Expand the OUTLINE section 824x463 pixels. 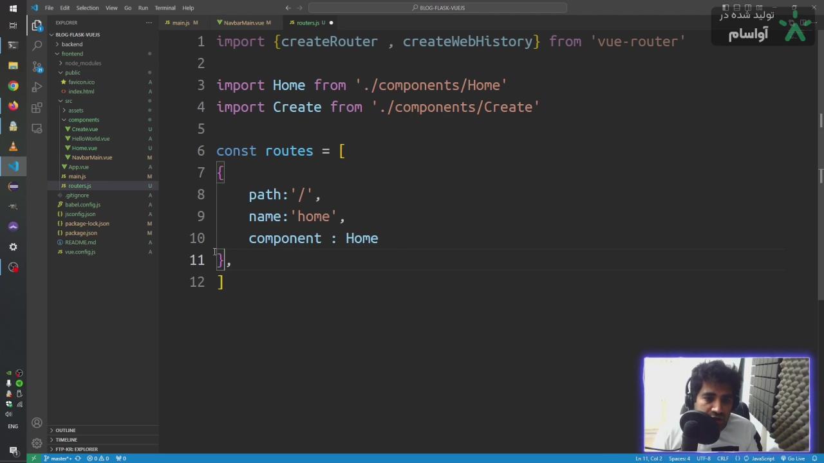66,430
